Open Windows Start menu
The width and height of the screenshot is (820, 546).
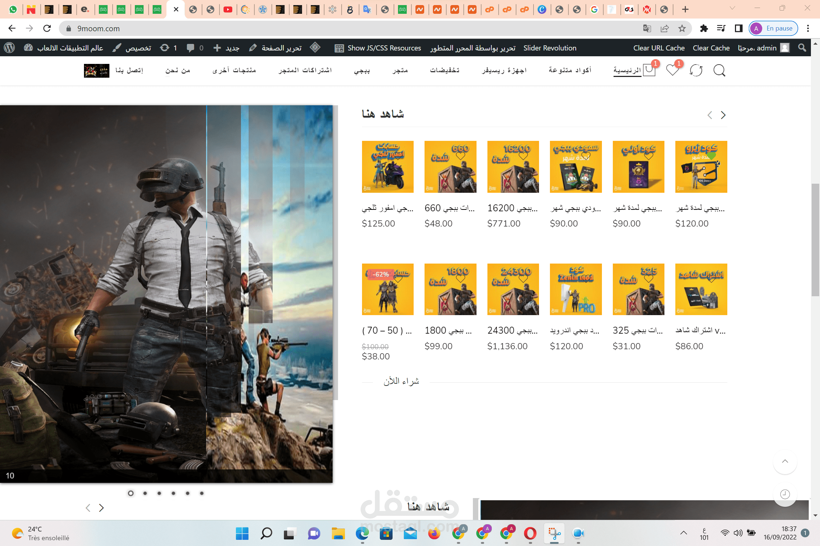[242, 533]
